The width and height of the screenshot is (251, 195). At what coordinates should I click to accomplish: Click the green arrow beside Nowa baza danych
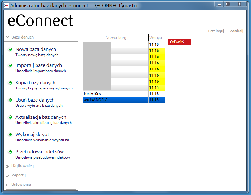[x=11, y=49]
